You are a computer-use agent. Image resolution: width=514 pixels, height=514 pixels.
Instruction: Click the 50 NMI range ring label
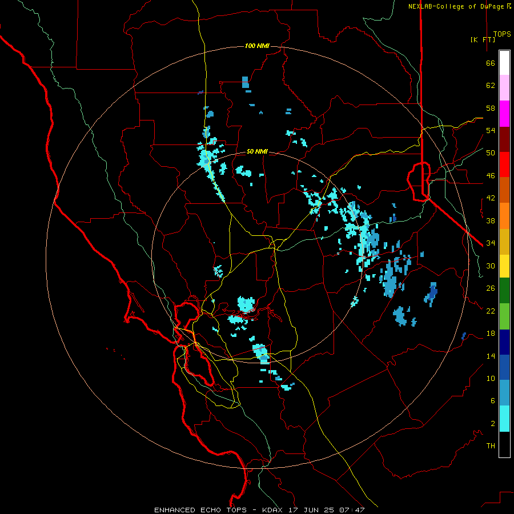[257, 151]
